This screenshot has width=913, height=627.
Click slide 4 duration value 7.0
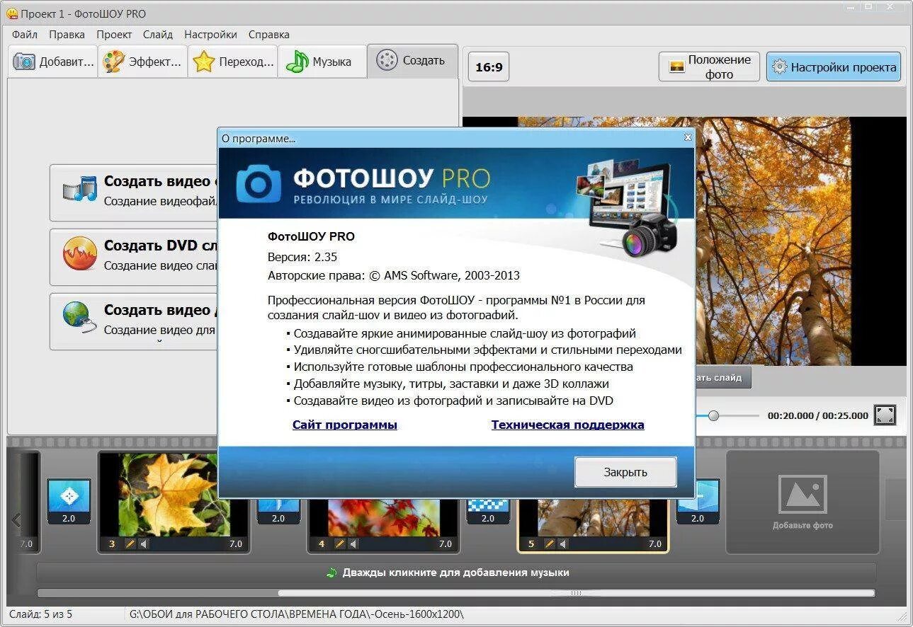[x=446, y=544]
